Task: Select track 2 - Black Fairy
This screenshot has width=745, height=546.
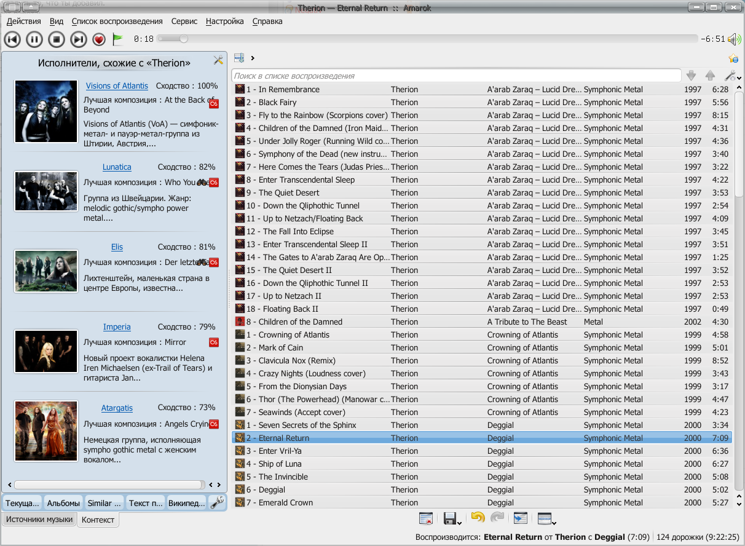Action: [483, 102]
